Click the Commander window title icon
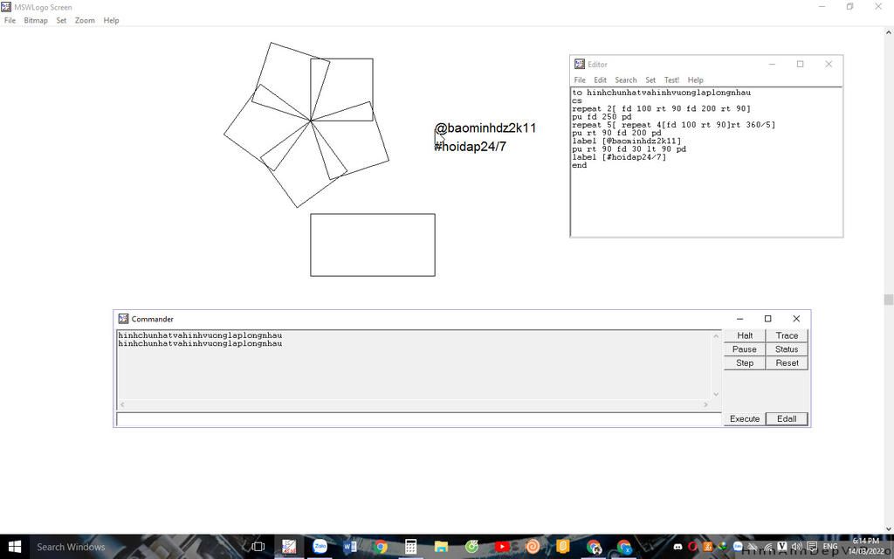The width and height of the screenshot is (894, 559). 123,319
